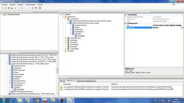This screenshot has height=103, width=184.
Task: Switch to Conjunto de configuración (0) tab
Action: tap(86, 81)
